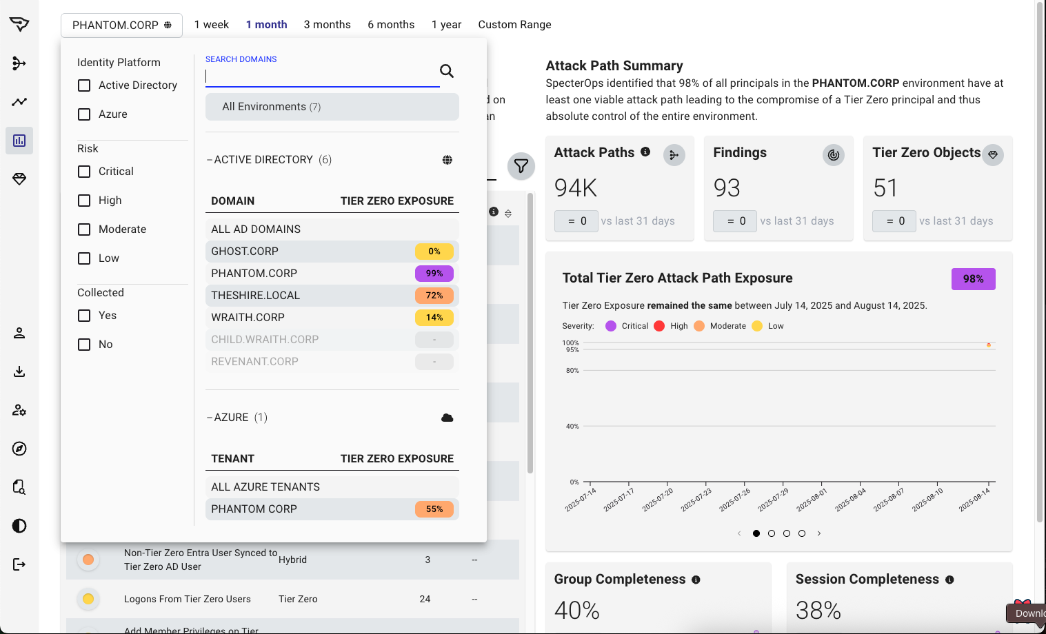This screenshot has height=634, width=1046.
Task: Enable the High risk checkbox
Action: click(84, 201)
